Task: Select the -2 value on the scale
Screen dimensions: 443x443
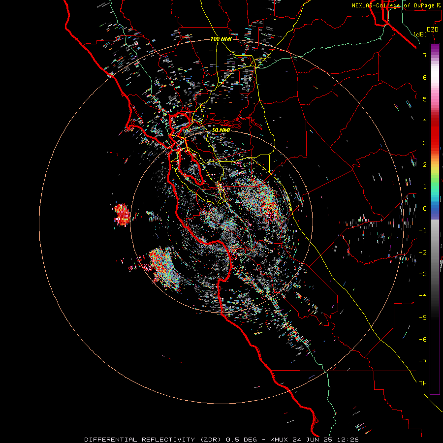Action: pyautogui.click(x=423, y=252)
